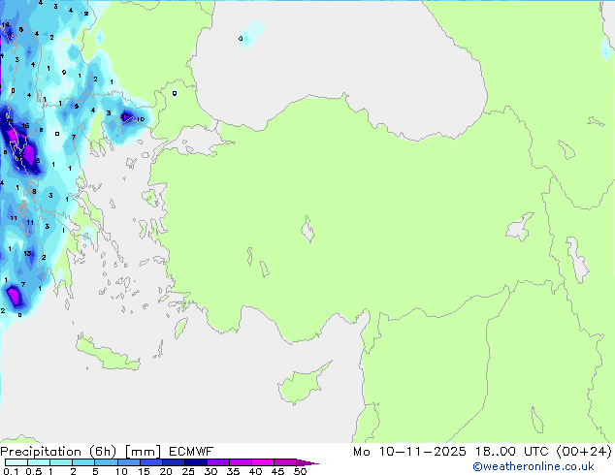
Task: Click the magenta heavy-rain cell southwest of Greece
Action: click(x=14, y=296)
